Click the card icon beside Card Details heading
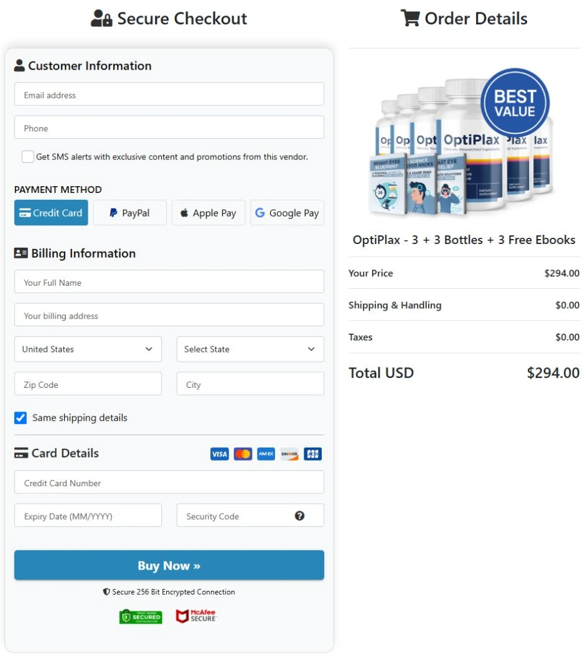585x658 pixels. [x=21, y=453]
